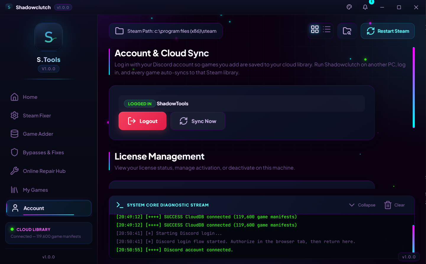
Task: Click the 'Starting Discord login...' log entry
Action: (x=169, y=233)
